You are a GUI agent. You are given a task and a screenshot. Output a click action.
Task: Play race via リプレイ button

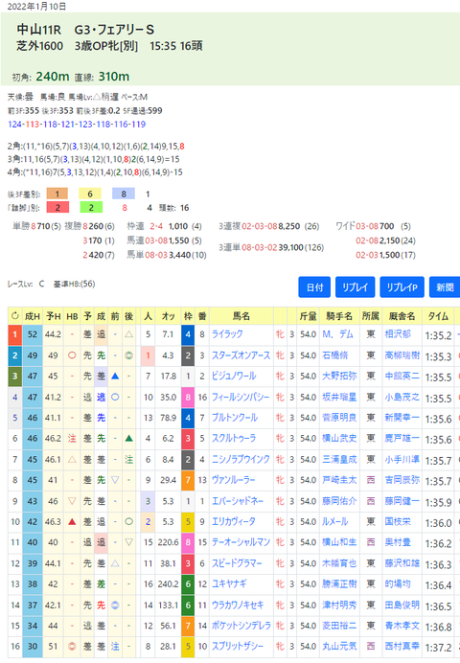click(356, 287)
